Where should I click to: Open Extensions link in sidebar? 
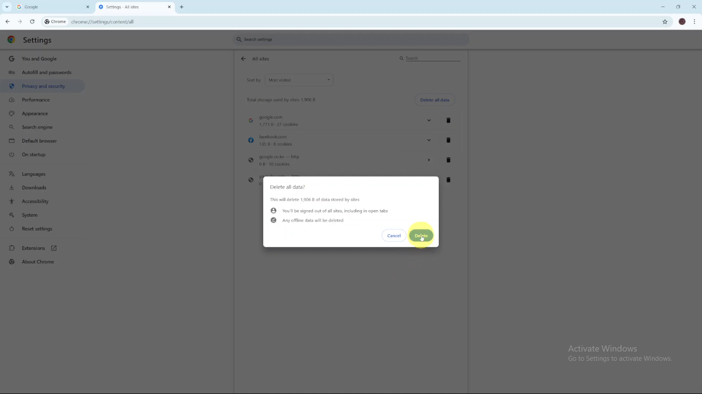point(33,248)
